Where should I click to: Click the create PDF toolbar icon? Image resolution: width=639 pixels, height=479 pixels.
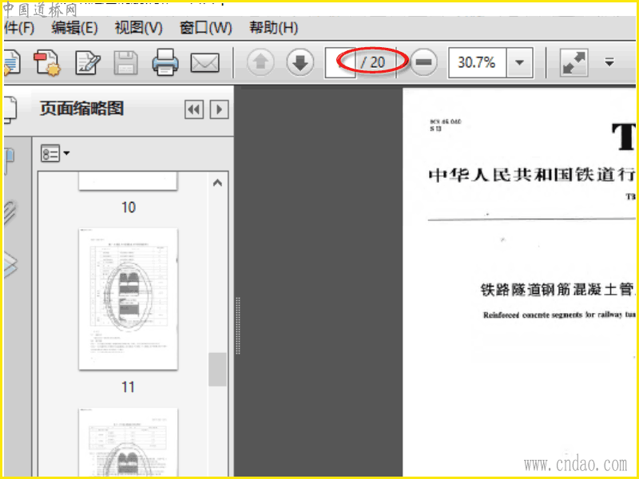tap(47, 63)
